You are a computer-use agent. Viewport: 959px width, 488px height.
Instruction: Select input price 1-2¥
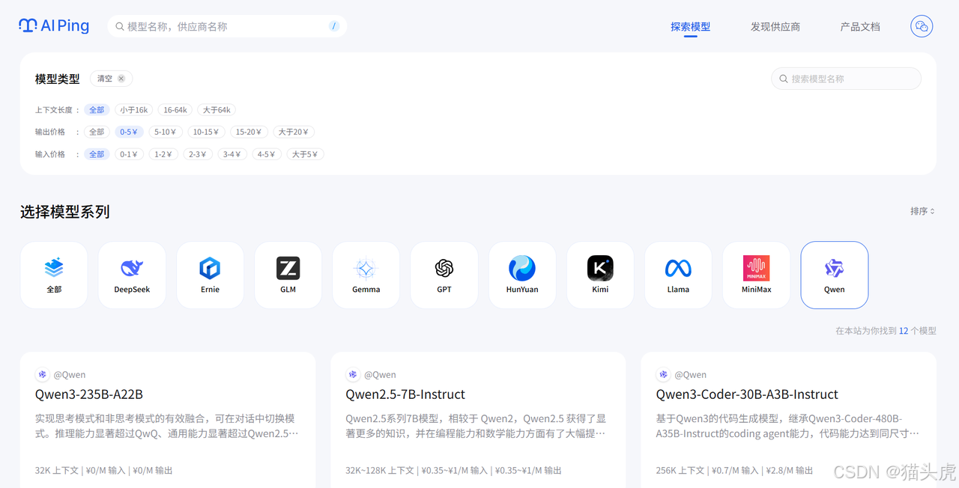point(163,154)
